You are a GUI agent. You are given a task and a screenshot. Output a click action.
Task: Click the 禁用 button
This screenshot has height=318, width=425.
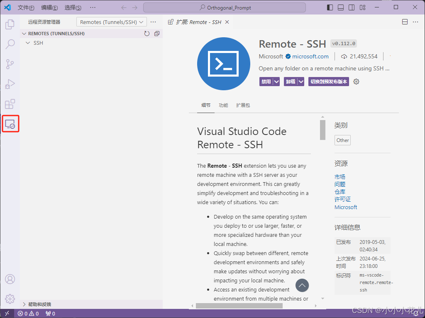pyautogui.click(x=266, y=82)
